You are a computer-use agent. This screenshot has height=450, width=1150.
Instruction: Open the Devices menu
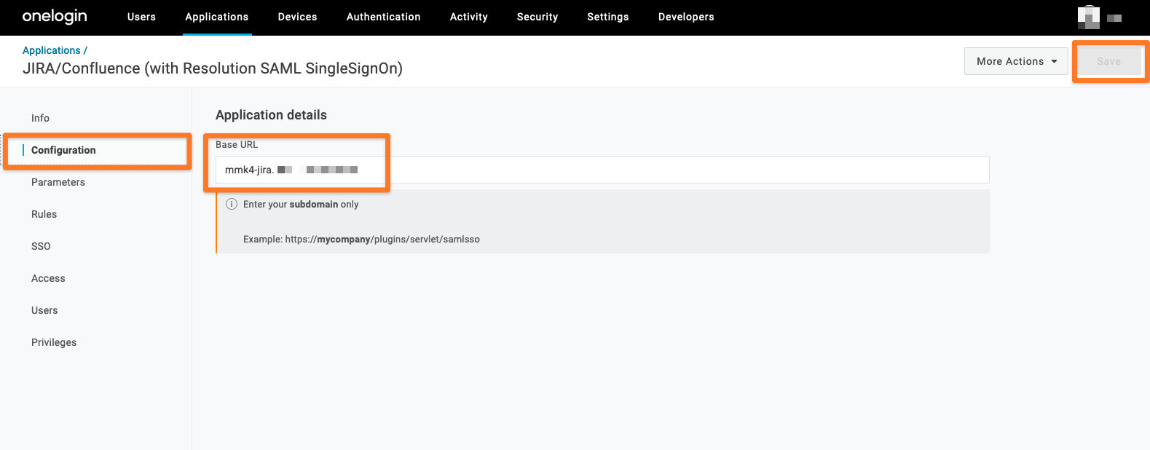tap(298, 17)
